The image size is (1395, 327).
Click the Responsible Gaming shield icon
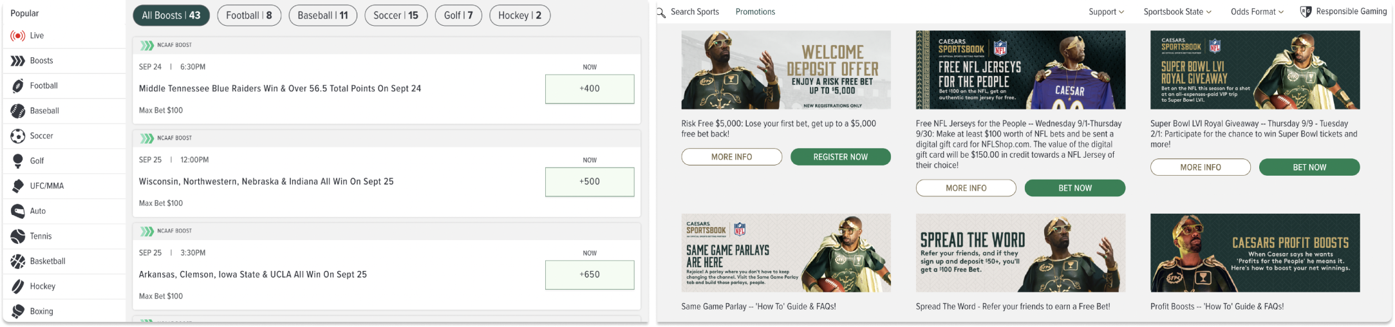[x=1306, y=12]
